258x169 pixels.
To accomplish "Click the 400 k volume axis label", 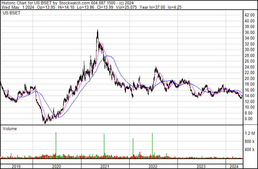I will pyautogui.click(x=249, y=150).
